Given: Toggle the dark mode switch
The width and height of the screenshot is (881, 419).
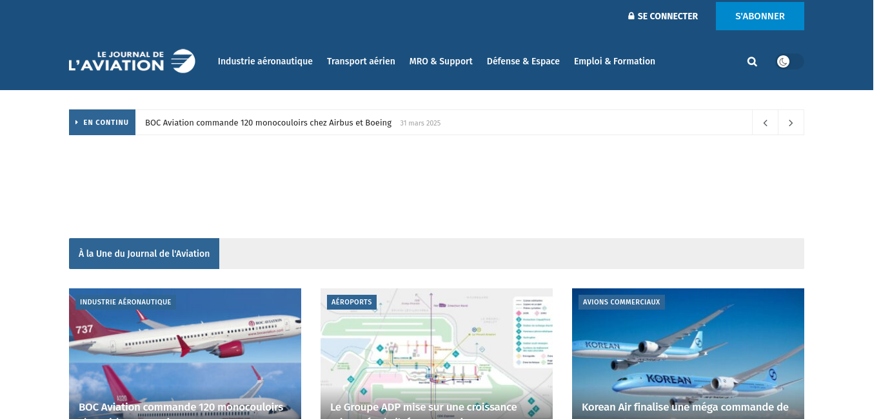Looking at the screenshot, I should (790, 62).
